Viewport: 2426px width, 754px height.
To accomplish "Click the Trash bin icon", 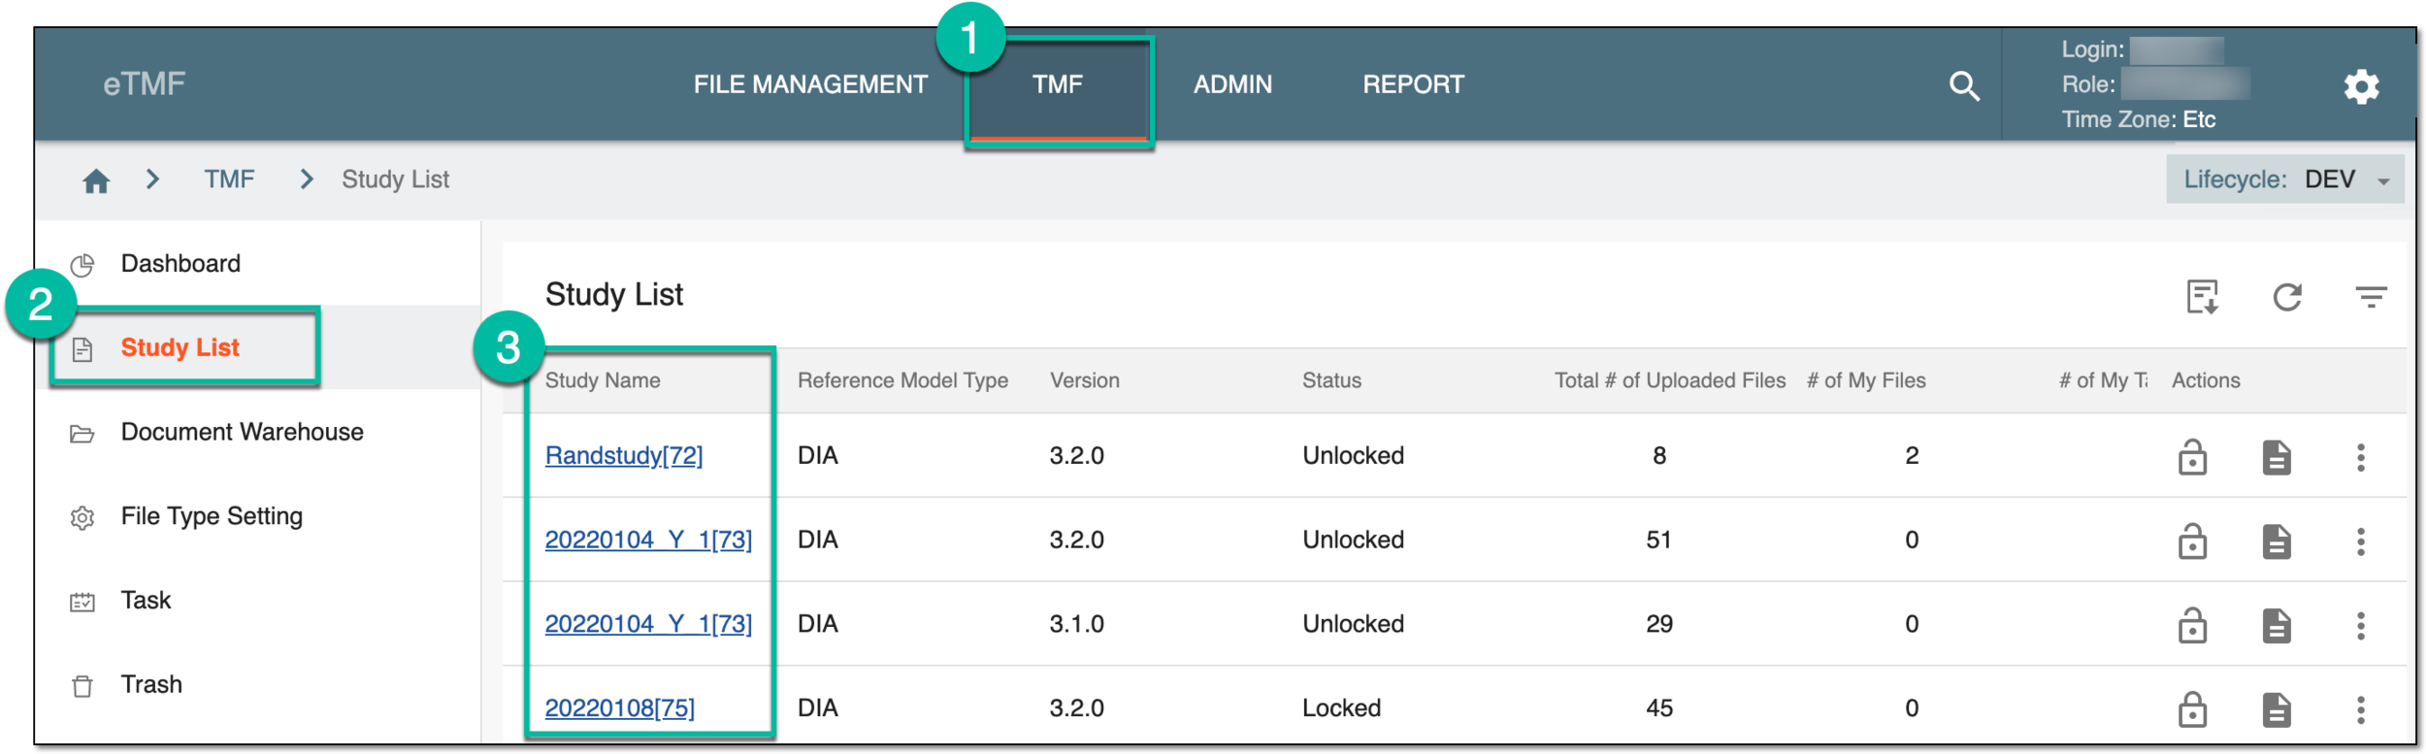I will pyautogui.click(x=82, y=686).
